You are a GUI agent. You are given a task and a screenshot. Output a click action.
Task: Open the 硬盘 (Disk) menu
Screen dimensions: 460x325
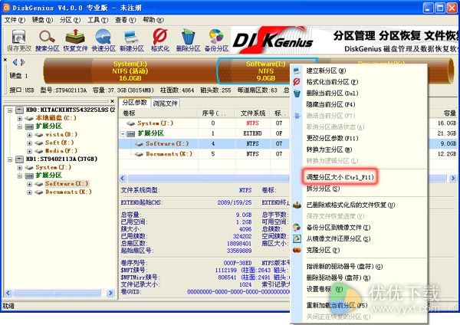[42, 20]
